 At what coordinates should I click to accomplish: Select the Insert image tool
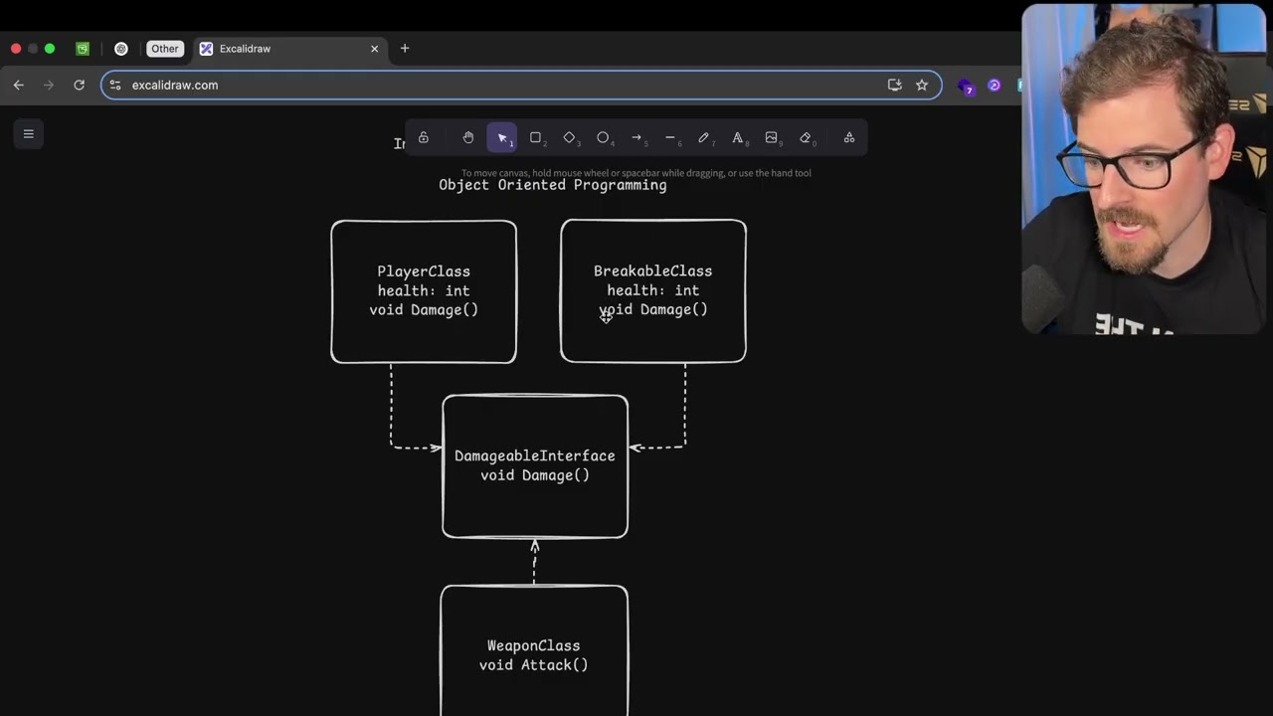[x=772, y=138]
